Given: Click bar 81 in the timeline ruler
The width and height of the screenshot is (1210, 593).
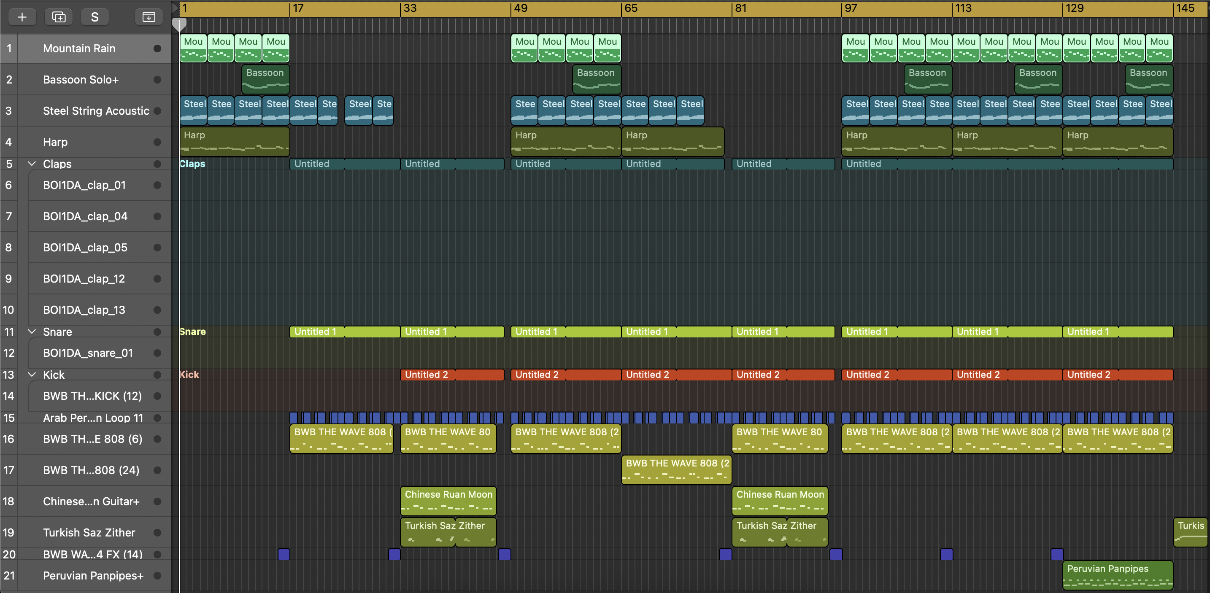Looking at the screenshot, I should (x=741, y=8).
